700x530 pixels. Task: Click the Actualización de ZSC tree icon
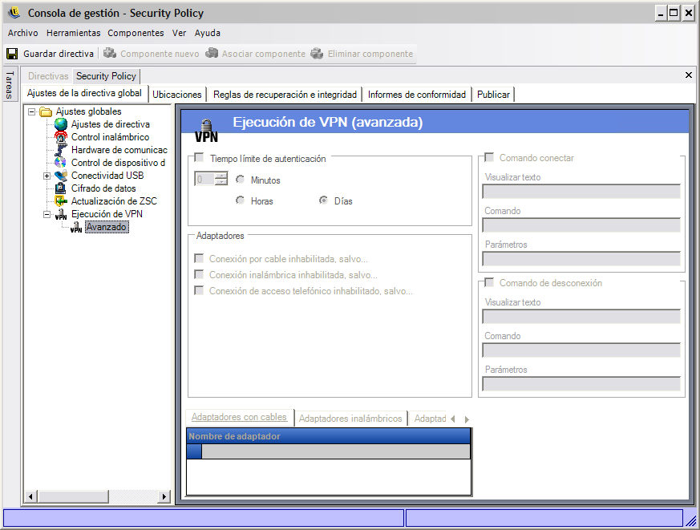click(x=61, y=201)
